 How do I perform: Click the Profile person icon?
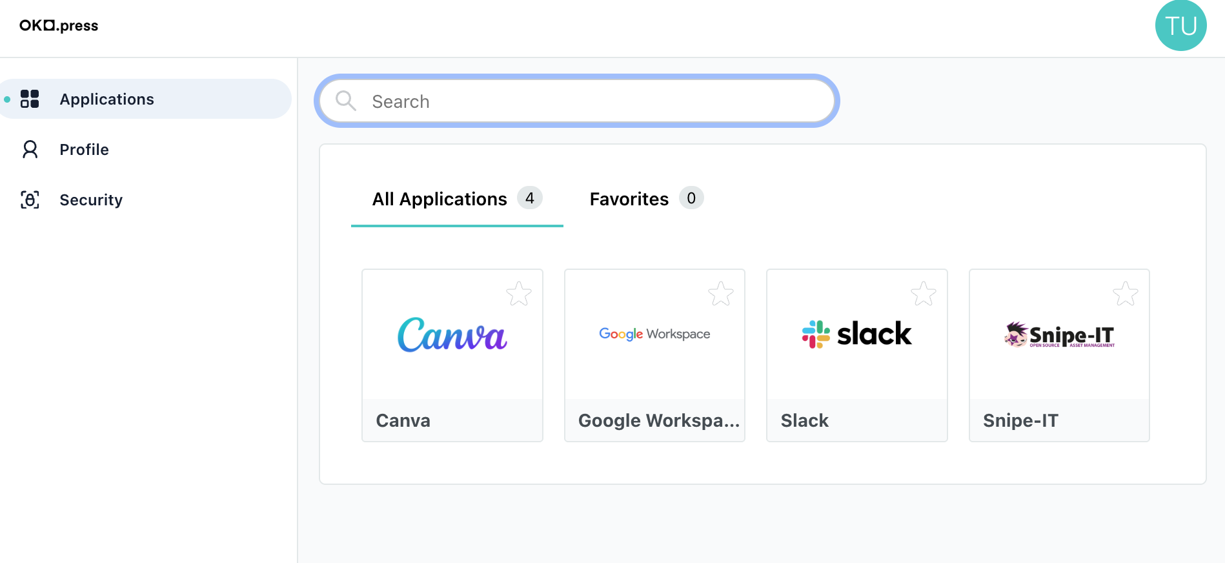point(30,149)
